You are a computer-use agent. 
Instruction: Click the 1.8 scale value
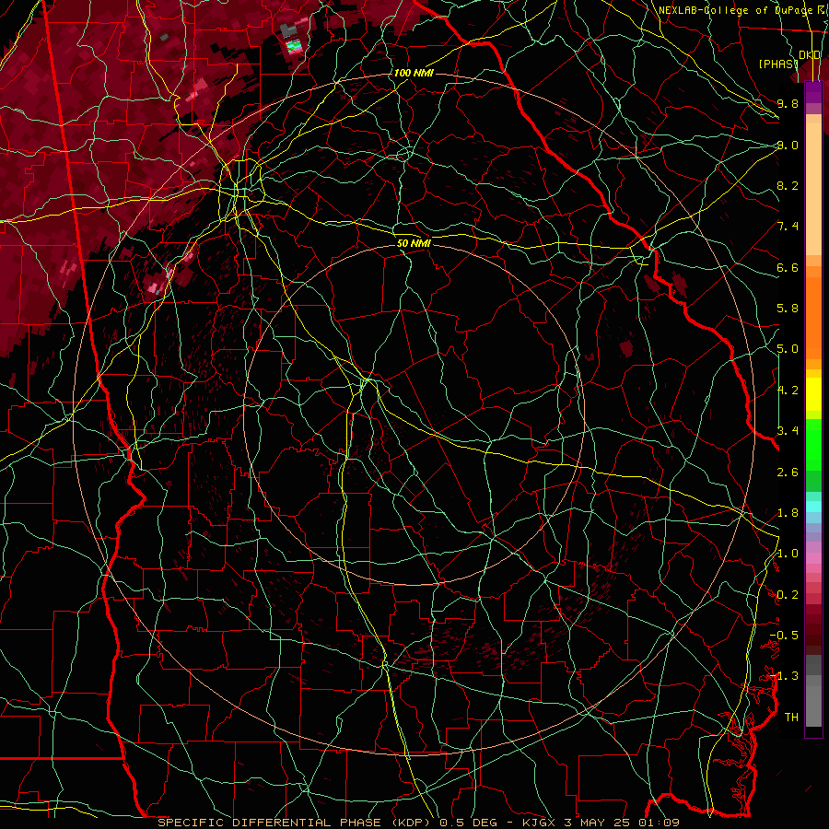pos(788,513)
